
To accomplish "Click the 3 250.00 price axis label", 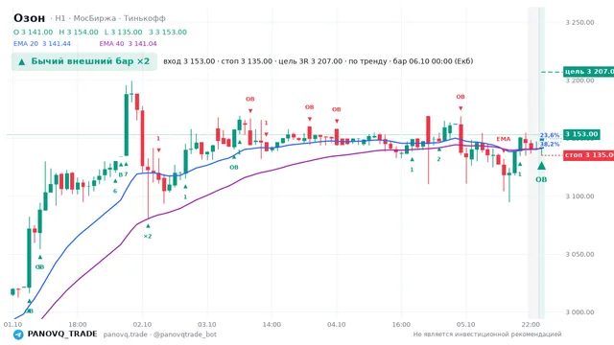I will coord(579,22).
